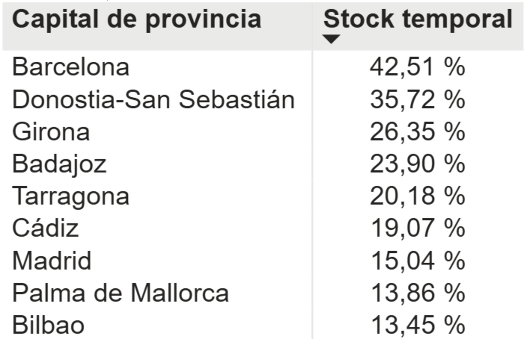Click on the Madrid cell
Viewport: 527px width, 339px height.
[52, 261]
